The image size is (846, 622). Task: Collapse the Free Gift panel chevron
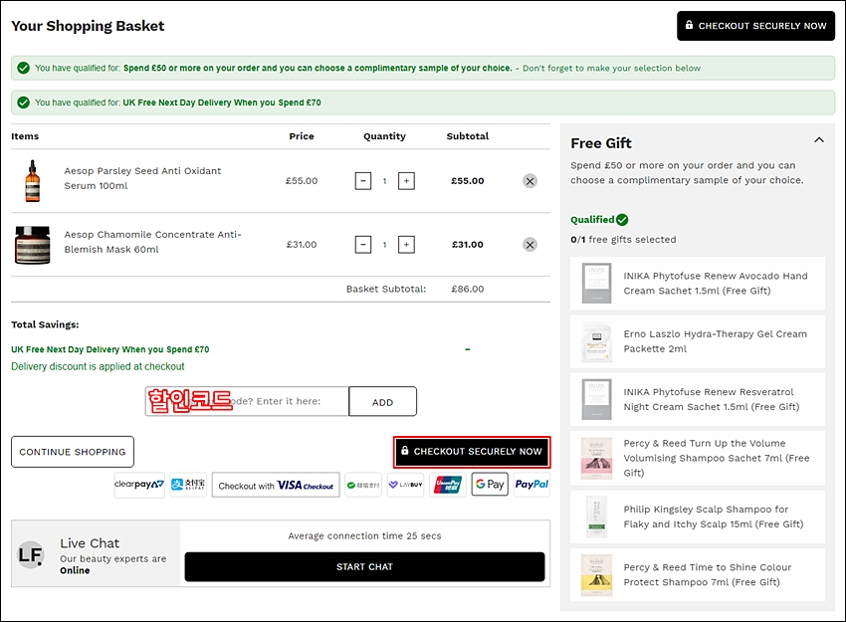pos(819,140)
